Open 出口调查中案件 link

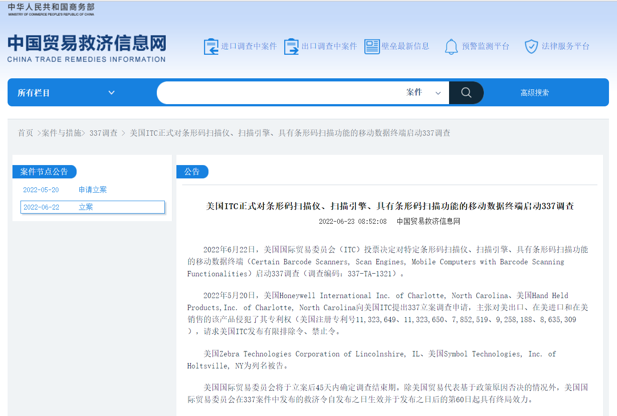pyautogui.click(x=329, y=46)
